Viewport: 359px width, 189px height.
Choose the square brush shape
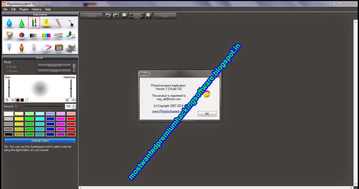click(22, 100)
